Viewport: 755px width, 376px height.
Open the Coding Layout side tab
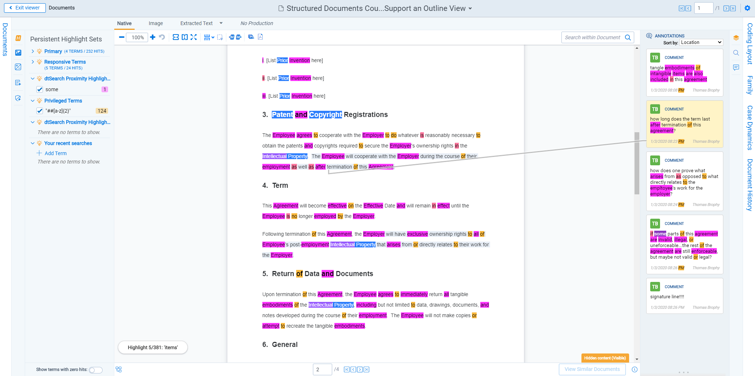(x=750, y=44)
